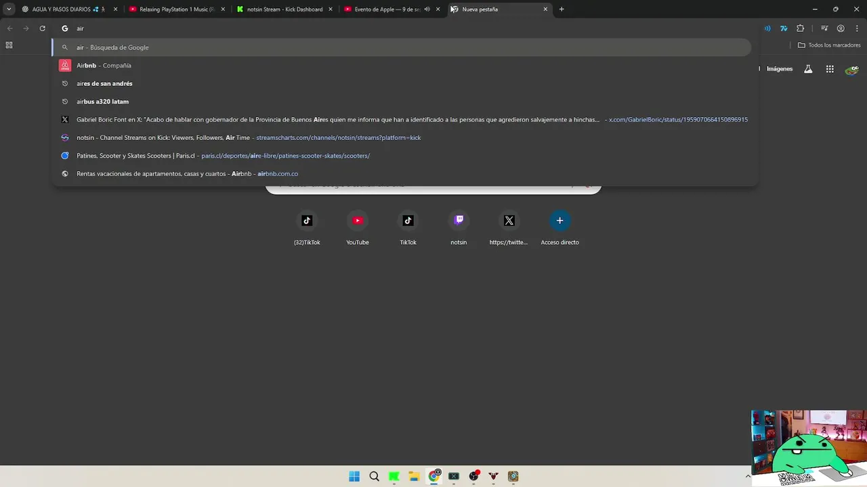Click the address bar containing 'air'
The width and height of the screenshot is (867, 487).
(406, 28)
